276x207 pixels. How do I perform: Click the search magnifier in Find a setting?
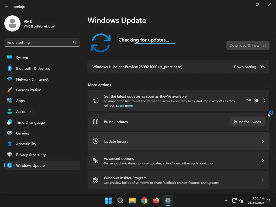75,42
